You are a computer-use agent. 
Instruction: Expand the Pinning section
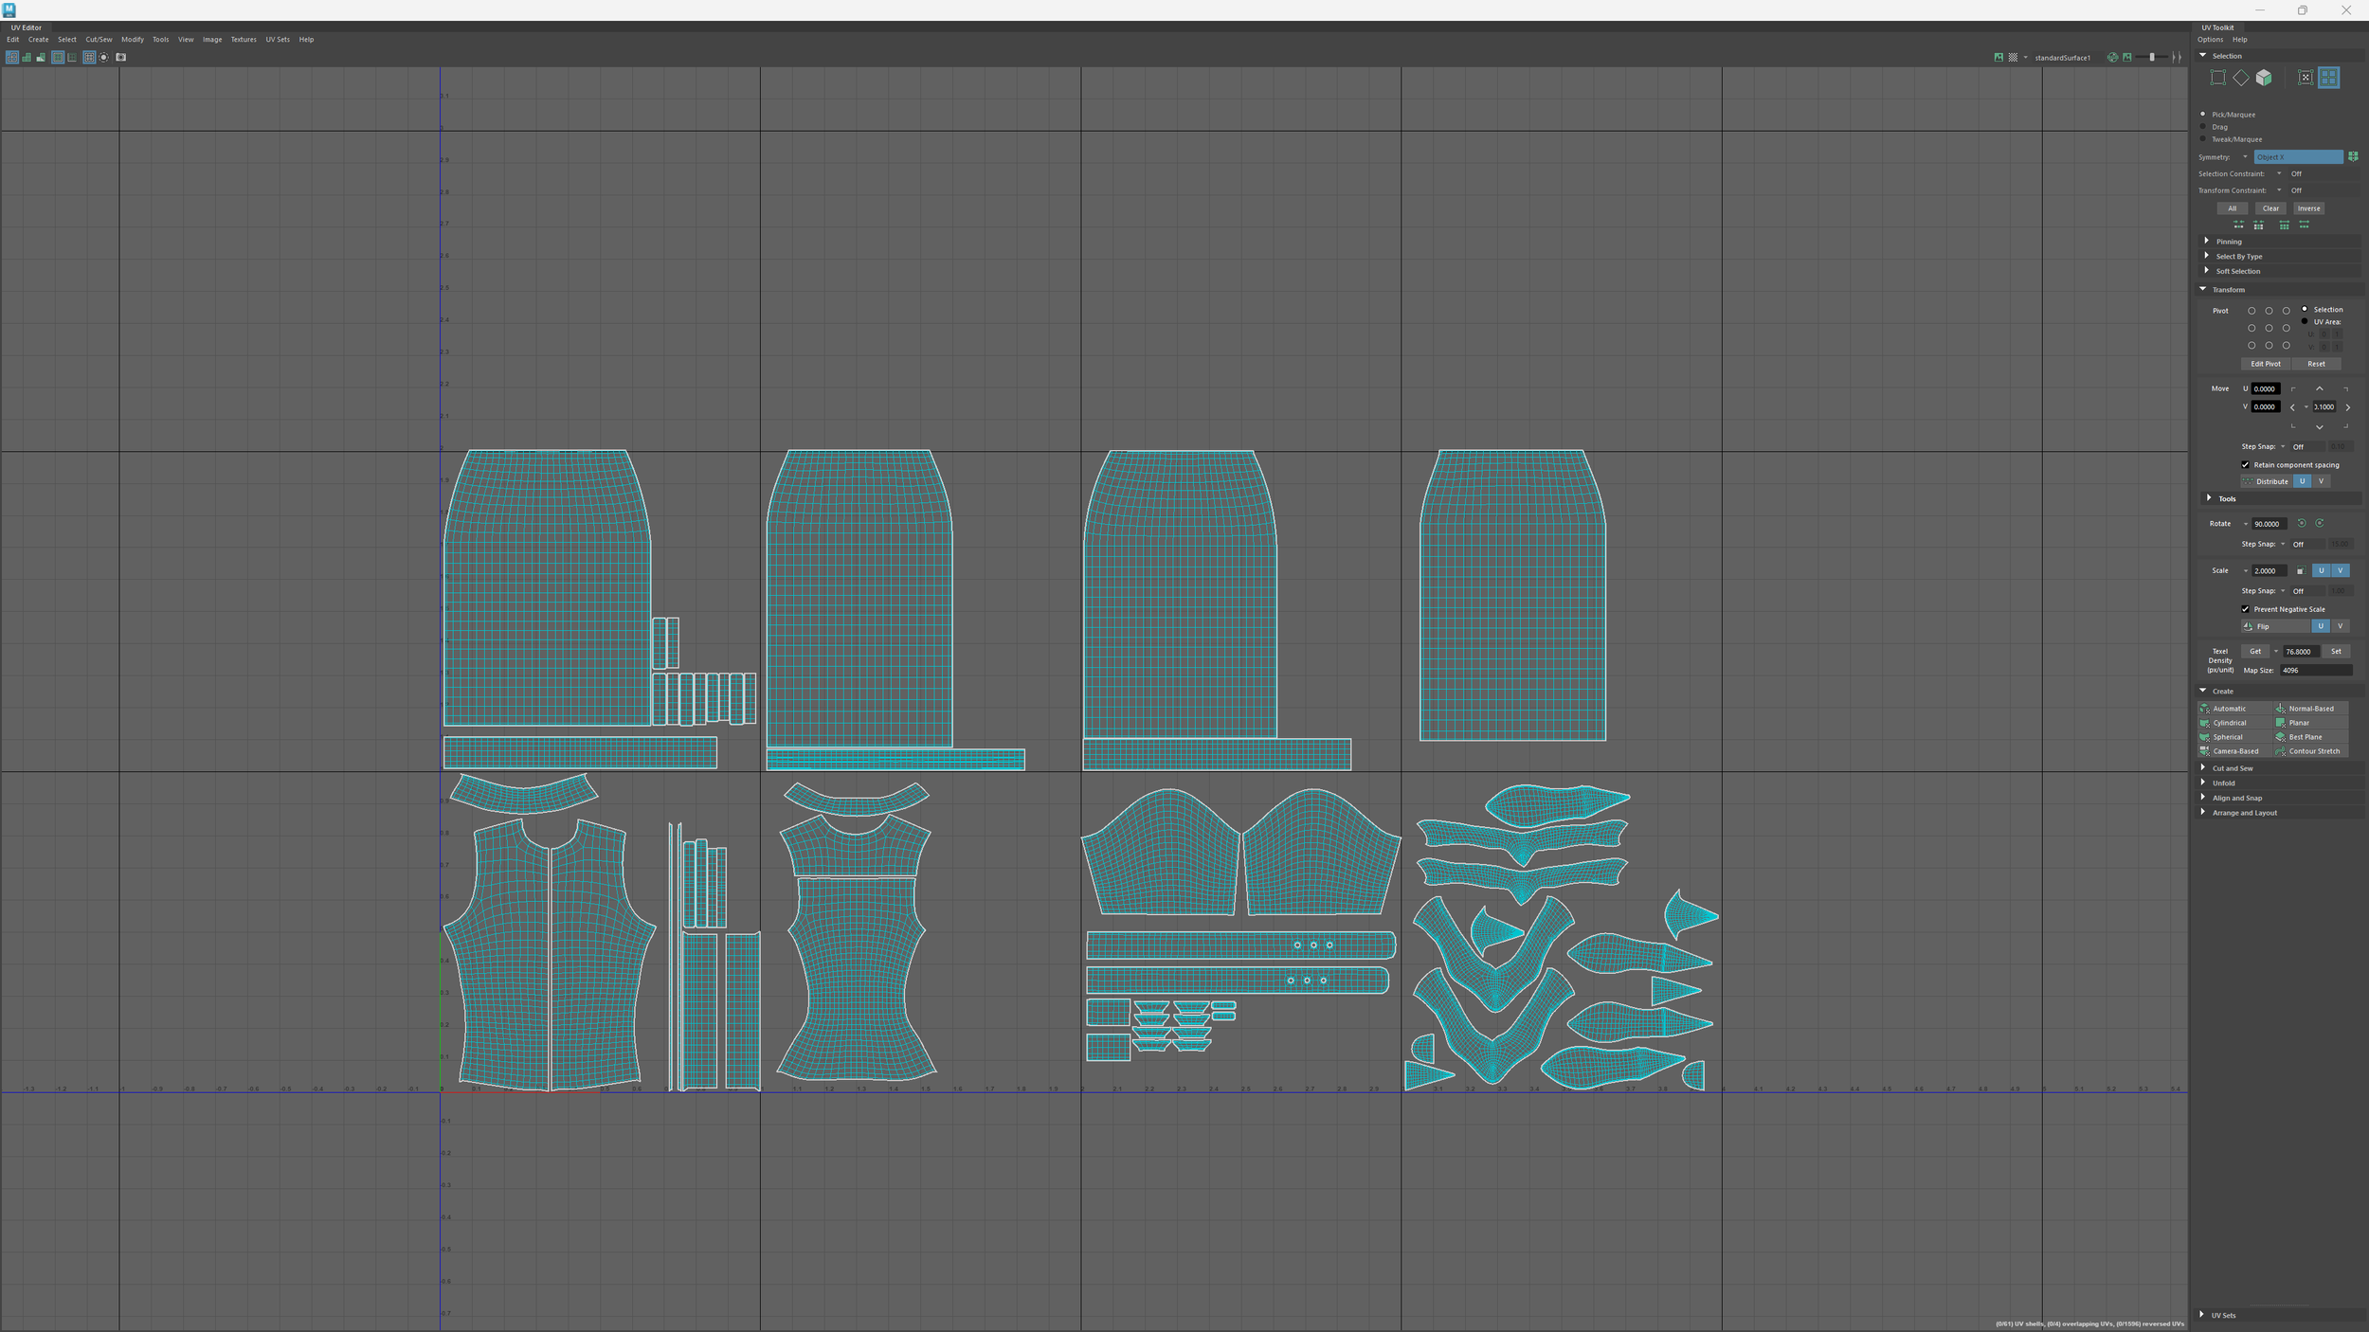click(2279, 242)
